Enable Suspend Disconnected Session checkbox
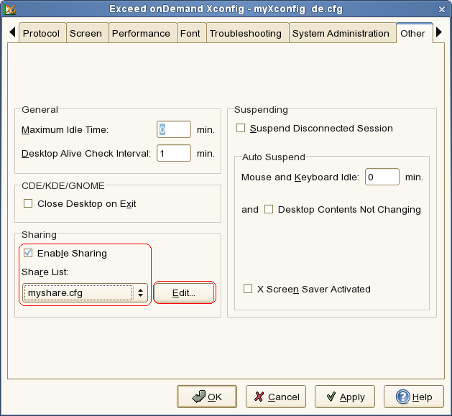 coord(241,129)
